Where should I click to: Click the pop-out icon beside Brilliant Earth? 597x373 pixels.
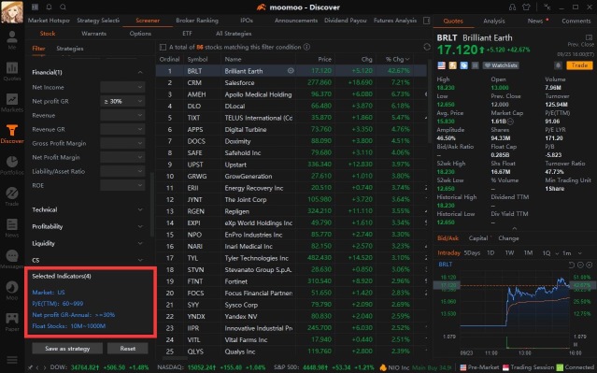coord(589,37)
